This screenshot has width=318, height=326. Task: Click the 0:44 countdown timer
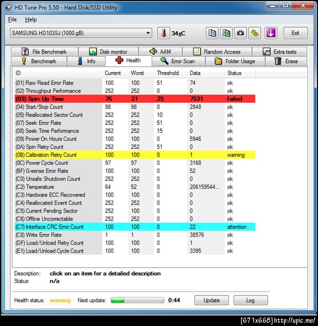174,300
